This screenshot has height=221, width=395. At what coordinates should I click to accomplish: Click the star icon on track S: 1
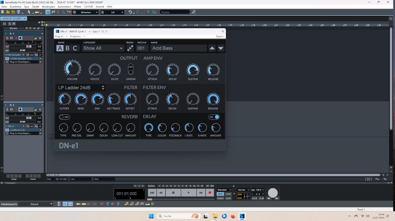(x=40, y=38)
